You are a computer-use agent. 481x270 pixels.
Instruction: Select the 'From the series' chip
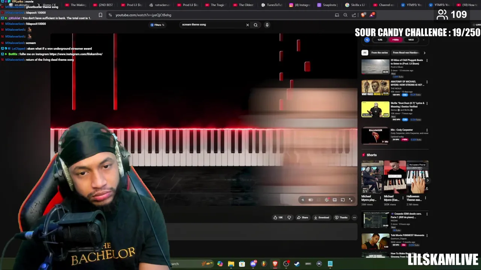(379, 53)
